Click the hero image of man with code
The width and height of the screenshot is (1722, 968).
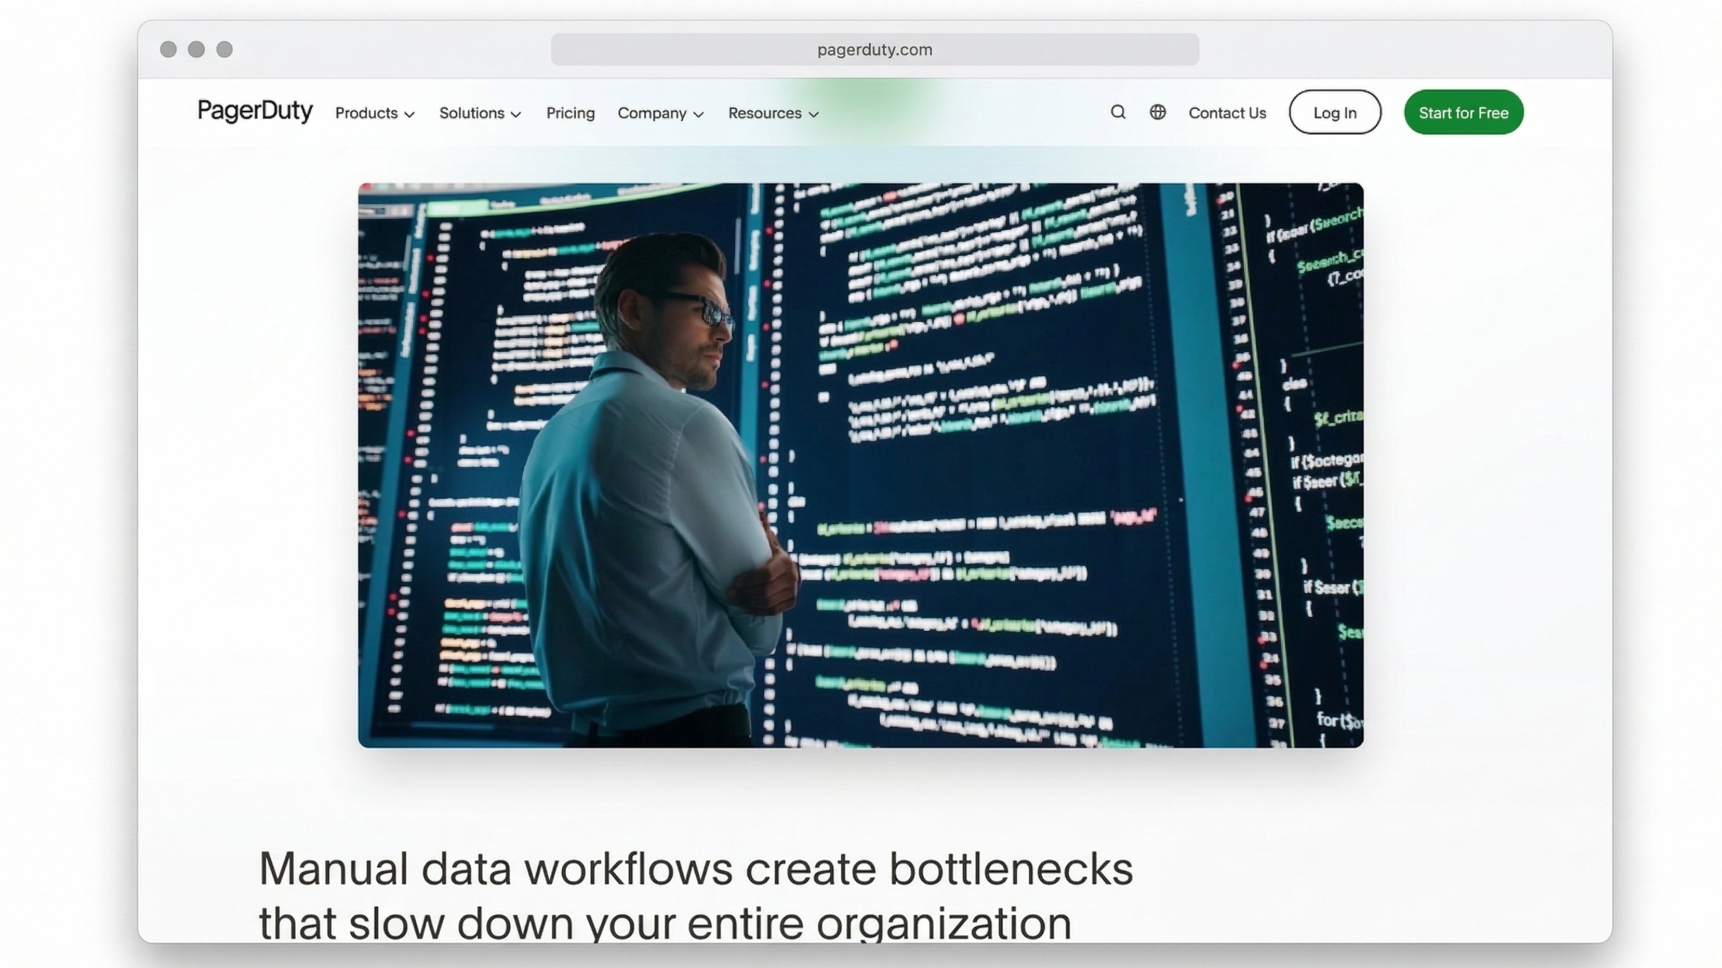tap(860, 465)
